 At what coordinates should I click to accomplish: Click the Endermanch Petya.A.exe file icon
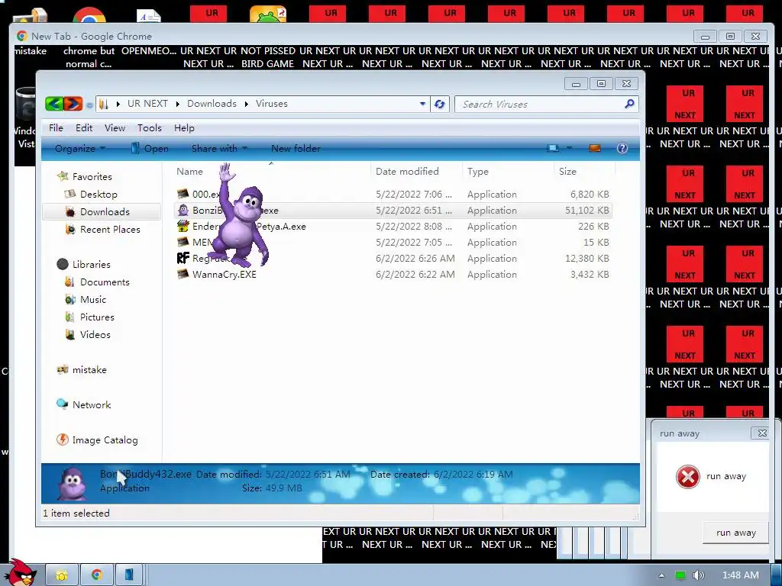click(x=183, y=226)
